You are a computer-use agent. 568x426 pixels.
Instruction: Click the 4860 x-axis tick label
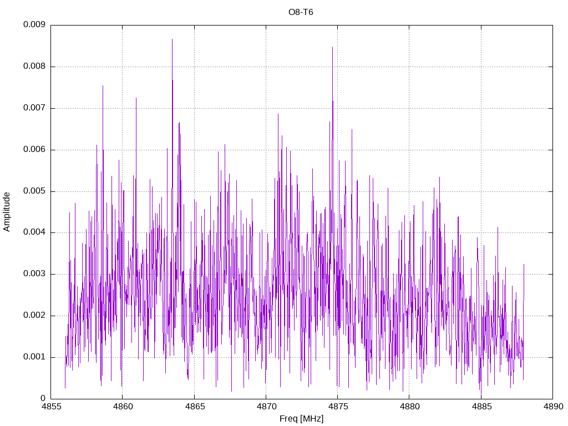pyautogui.click(x=123, y=407)
